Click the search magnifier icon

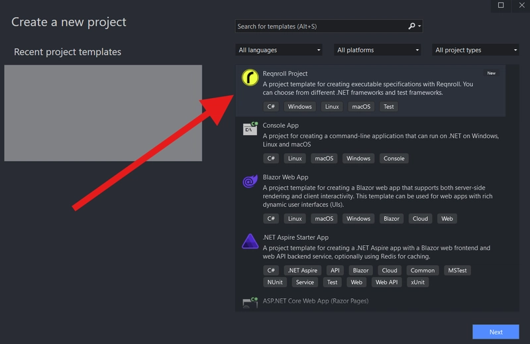coord(411,27)
